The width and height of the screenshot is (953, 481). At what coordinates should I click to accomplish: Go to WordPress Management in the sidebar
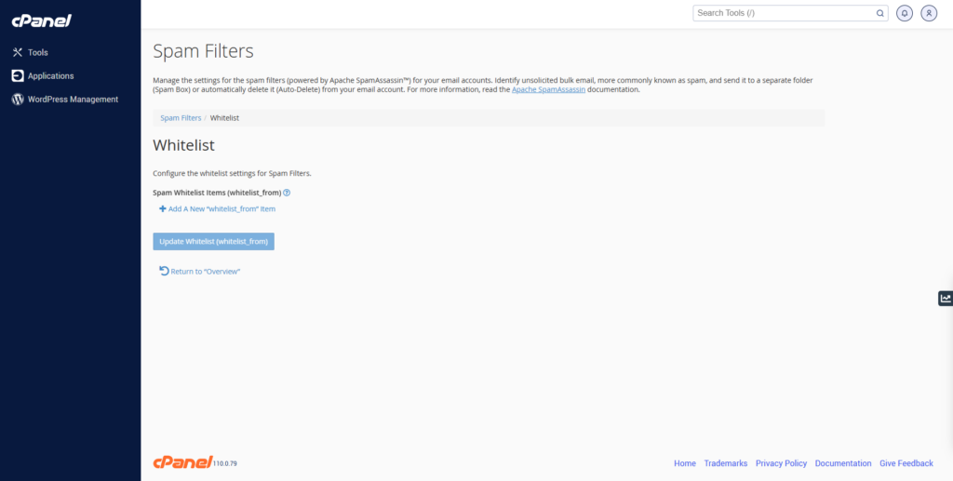point(73,100)
